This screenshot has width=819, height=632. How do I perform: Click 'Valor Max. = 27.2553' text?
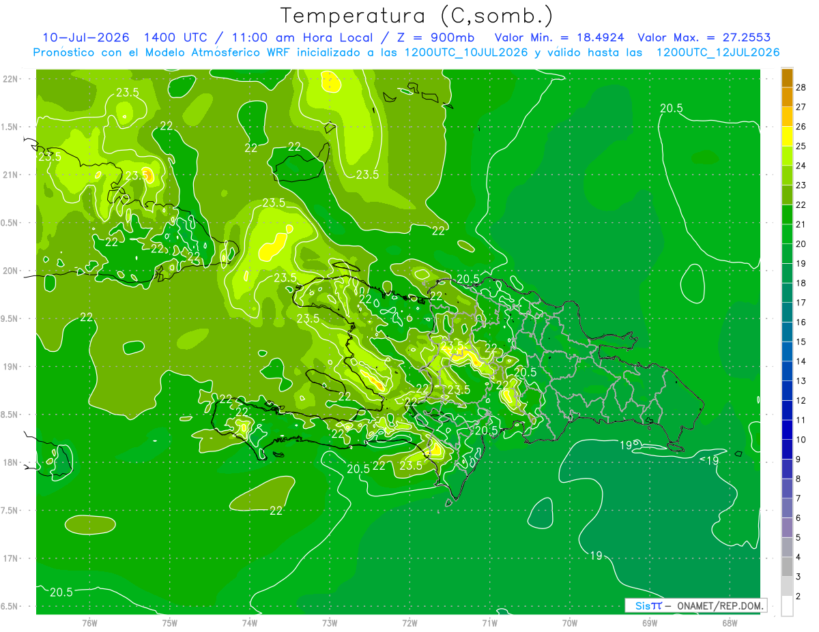tap(704, 37)
